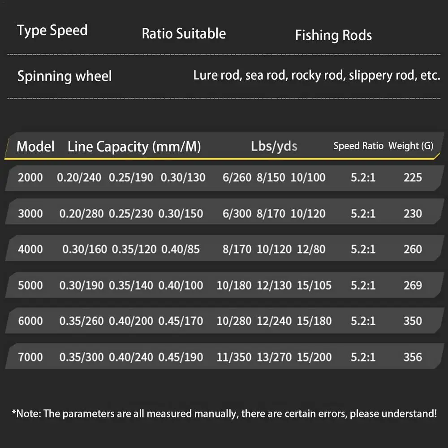Click the Ratio Suitable heading
This screenshot has width=448, height=448.
pos(184,34)
